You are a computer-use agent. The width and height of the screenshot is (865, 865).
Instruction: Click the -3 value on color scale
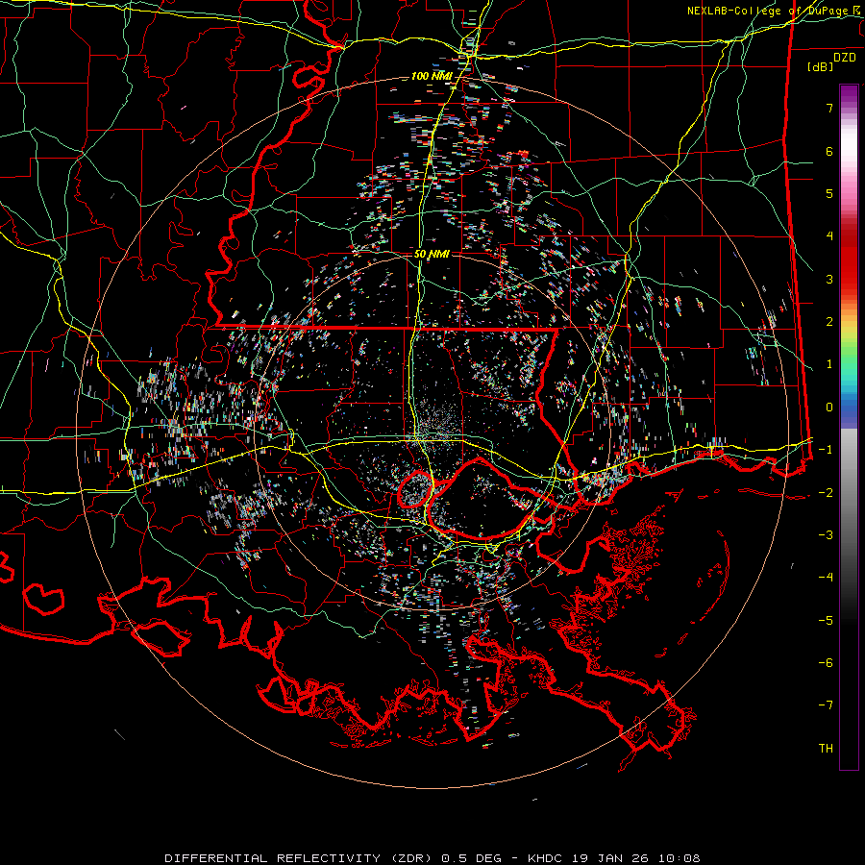click(826, 535)
